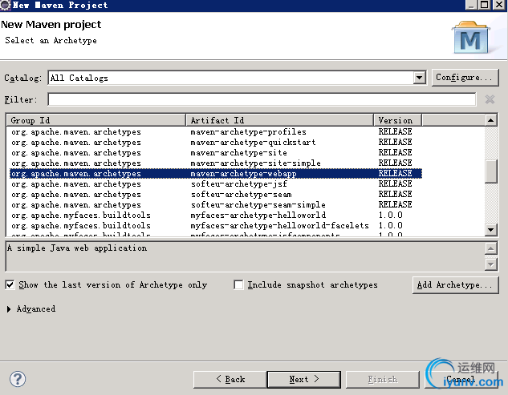Select the myfaces-archetype-helloworld row
This screenshot has height=395, width=508.
coord(215,216)
